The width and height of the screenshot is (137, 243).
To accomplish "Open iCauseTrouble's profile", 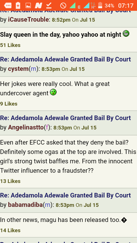I will tap(28, 20).
